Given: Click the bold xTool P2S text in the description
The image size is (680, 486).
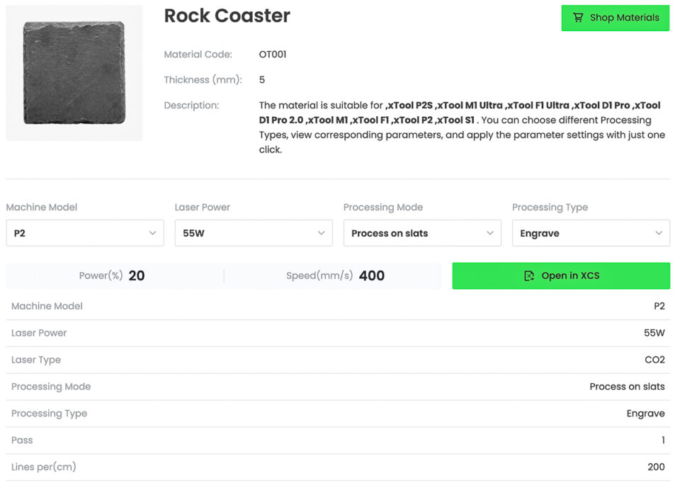Looking at the screenshot, I should coord(409,106).
